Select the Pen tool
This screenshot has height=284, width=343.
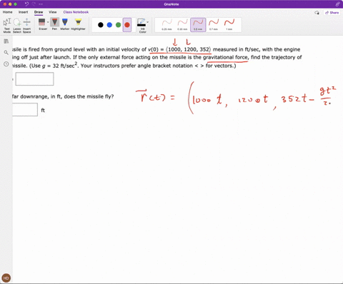54,24
